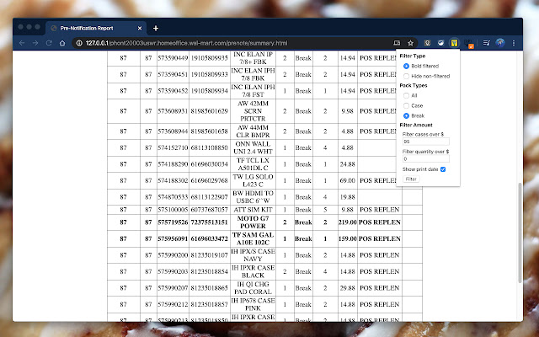Viewport: 539px width, 337px height.
Task: Select the TF SAM GAL A10E 102C cell
Action: point(253,238)
